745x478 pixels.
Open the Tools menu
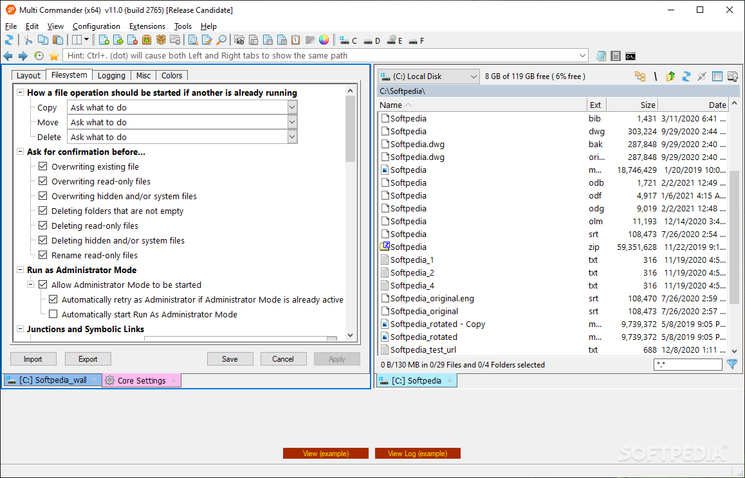[183, 26]
